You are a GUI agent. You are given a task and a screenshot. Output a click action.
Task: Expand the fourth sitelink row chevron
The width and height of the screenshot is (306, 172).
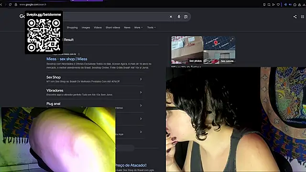(x=141, y=119)
